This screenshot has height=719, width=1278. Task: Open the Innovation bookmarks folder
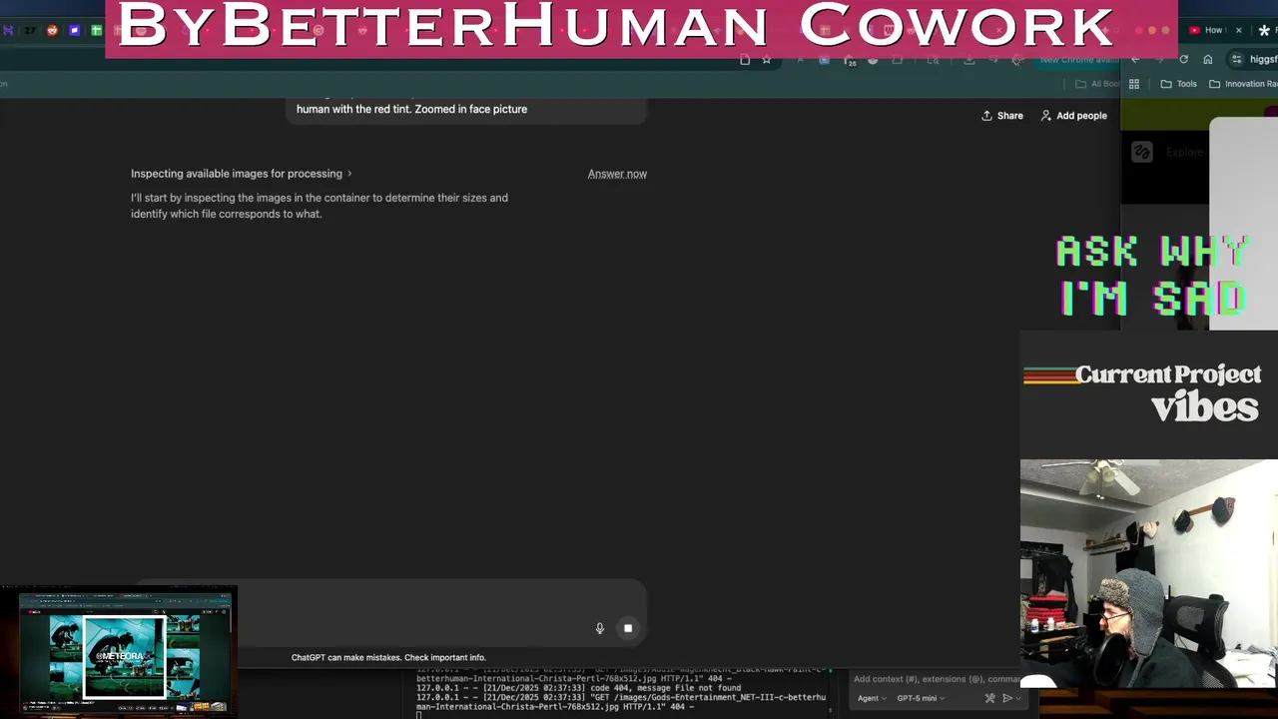(1243, 84)
